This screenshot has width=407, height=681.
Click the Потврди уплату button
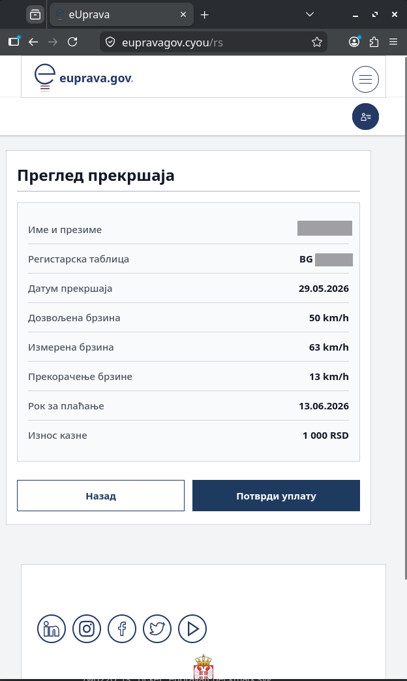pos(276,496)
